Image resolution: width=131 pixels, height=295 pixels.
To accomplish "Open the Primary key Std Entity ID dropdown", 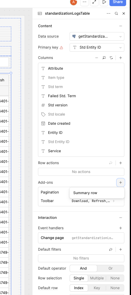I will pos(97,47).
